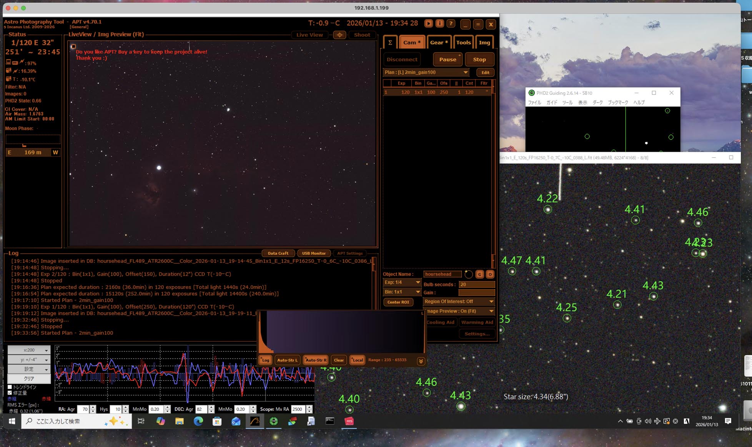This screenshot has height=447, width=752.
Task: Open the APT info 'i' icon
Action: click(439, 23)
